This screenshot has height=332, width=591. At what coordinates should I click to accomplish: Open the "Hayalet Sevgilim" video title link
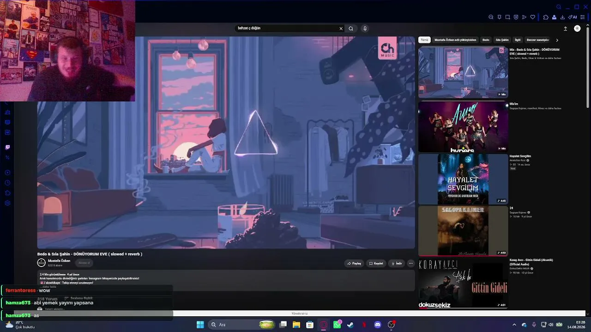pyautogui.click(x=520, y=156)
